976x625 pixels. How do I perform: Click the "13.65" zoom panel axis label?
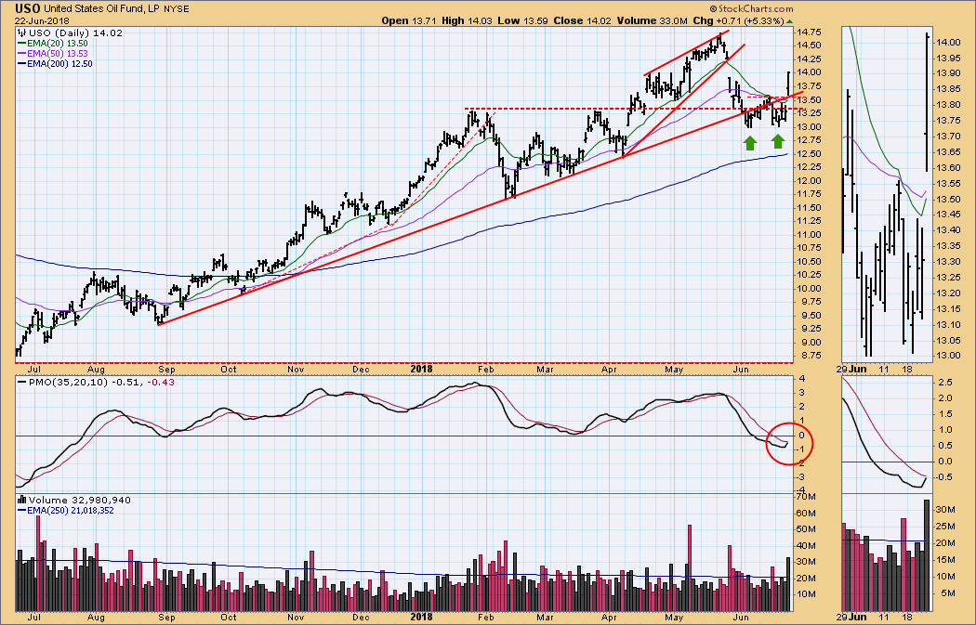pyautogui.click(x=947, y=152)
